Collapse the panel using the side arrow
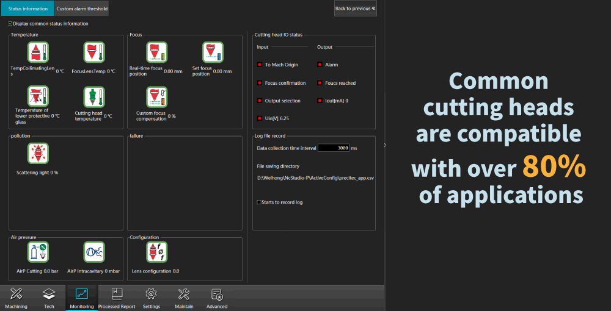 (x=384, y=145)
